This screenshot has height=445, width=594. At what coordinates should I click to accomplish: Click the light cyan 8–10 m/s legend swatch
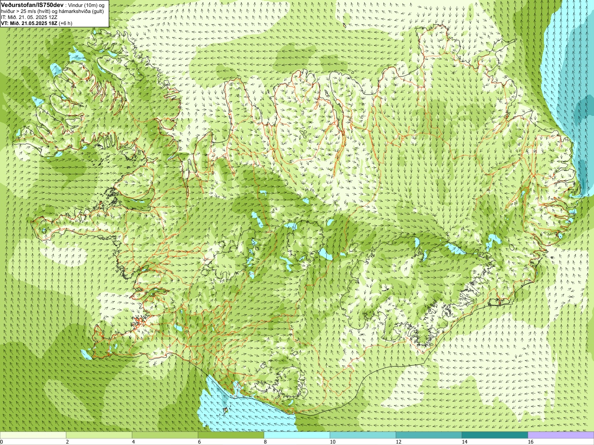[297, 435]
